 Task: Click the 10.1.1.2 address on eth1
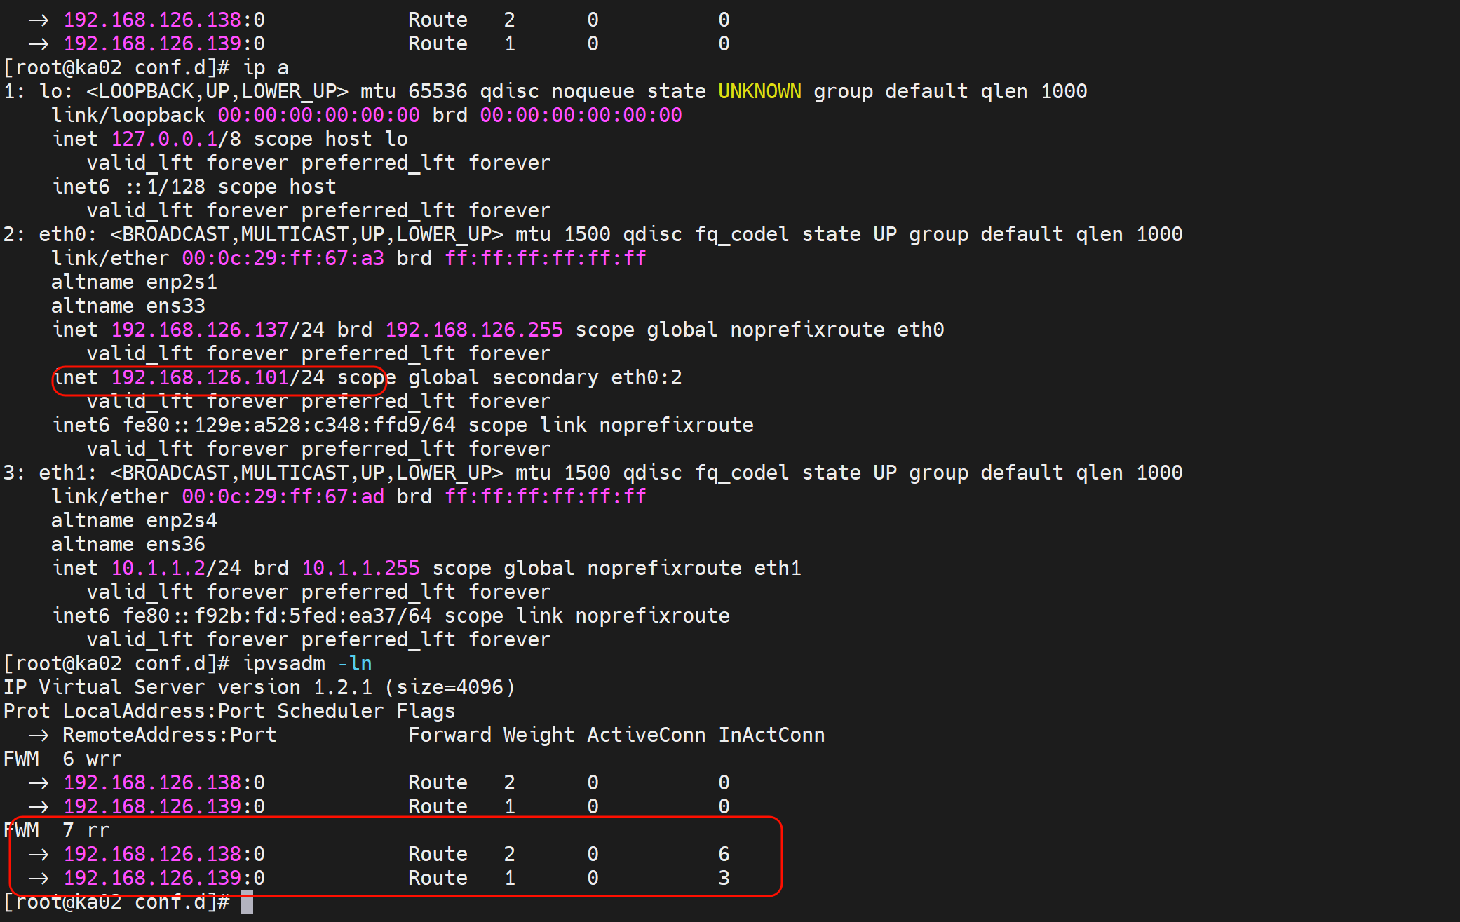(158, 569)
